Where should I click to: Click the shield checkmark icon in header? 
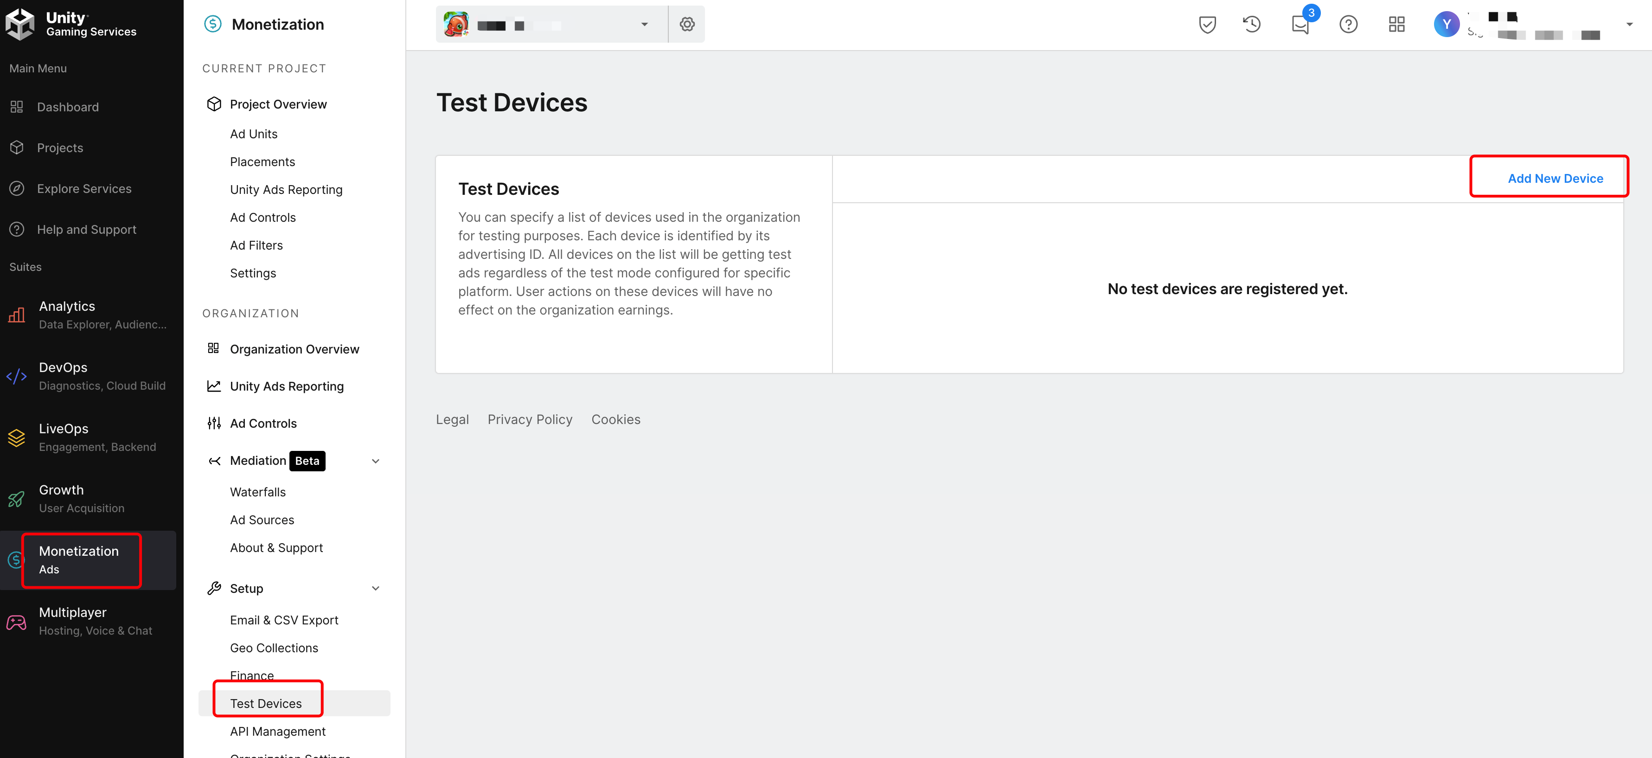coord(1208,25)
